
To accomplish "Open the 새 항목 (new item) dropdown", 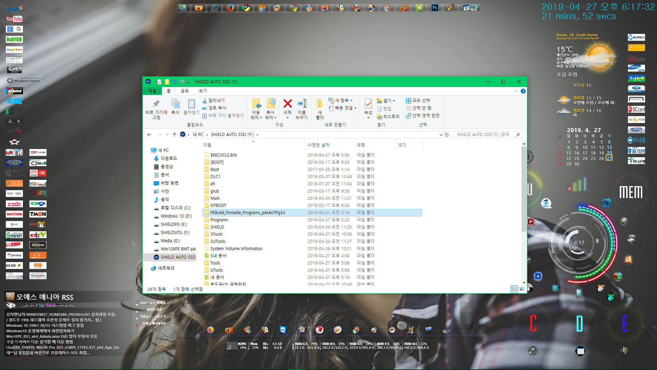I will point(340,100).
